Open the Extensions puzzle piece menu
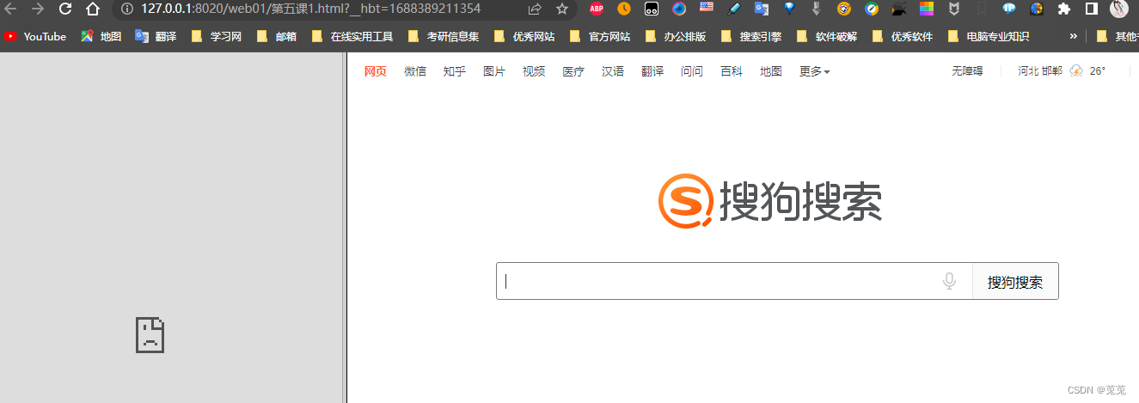 coord(1064,9)
